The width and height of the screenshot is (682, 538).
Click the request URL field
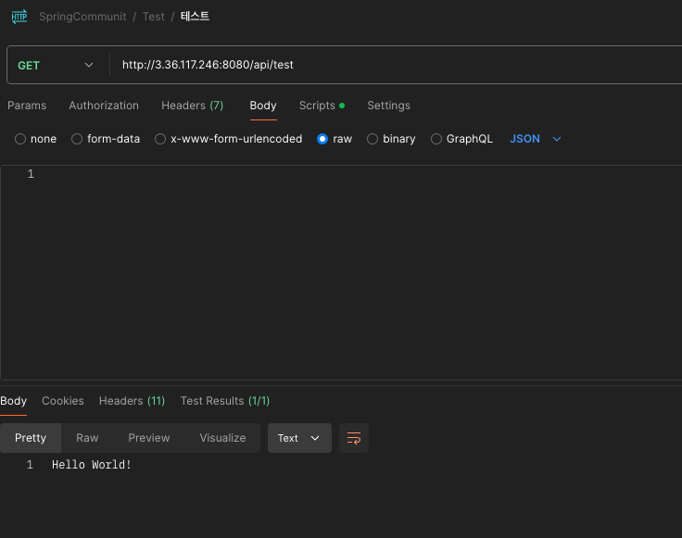[x=396, y=65]
